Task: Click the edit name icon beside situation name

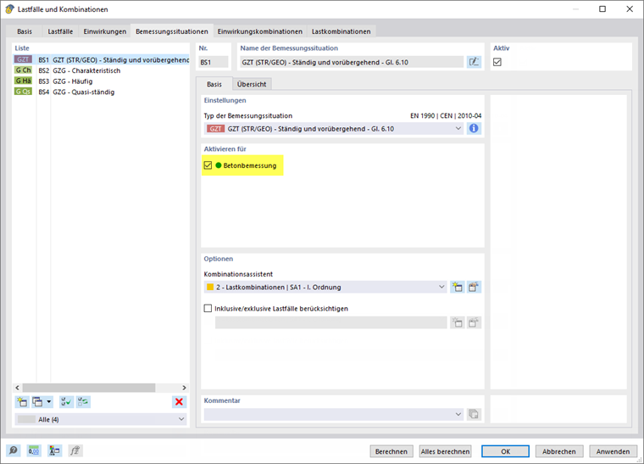Action: tap(474, 62)
